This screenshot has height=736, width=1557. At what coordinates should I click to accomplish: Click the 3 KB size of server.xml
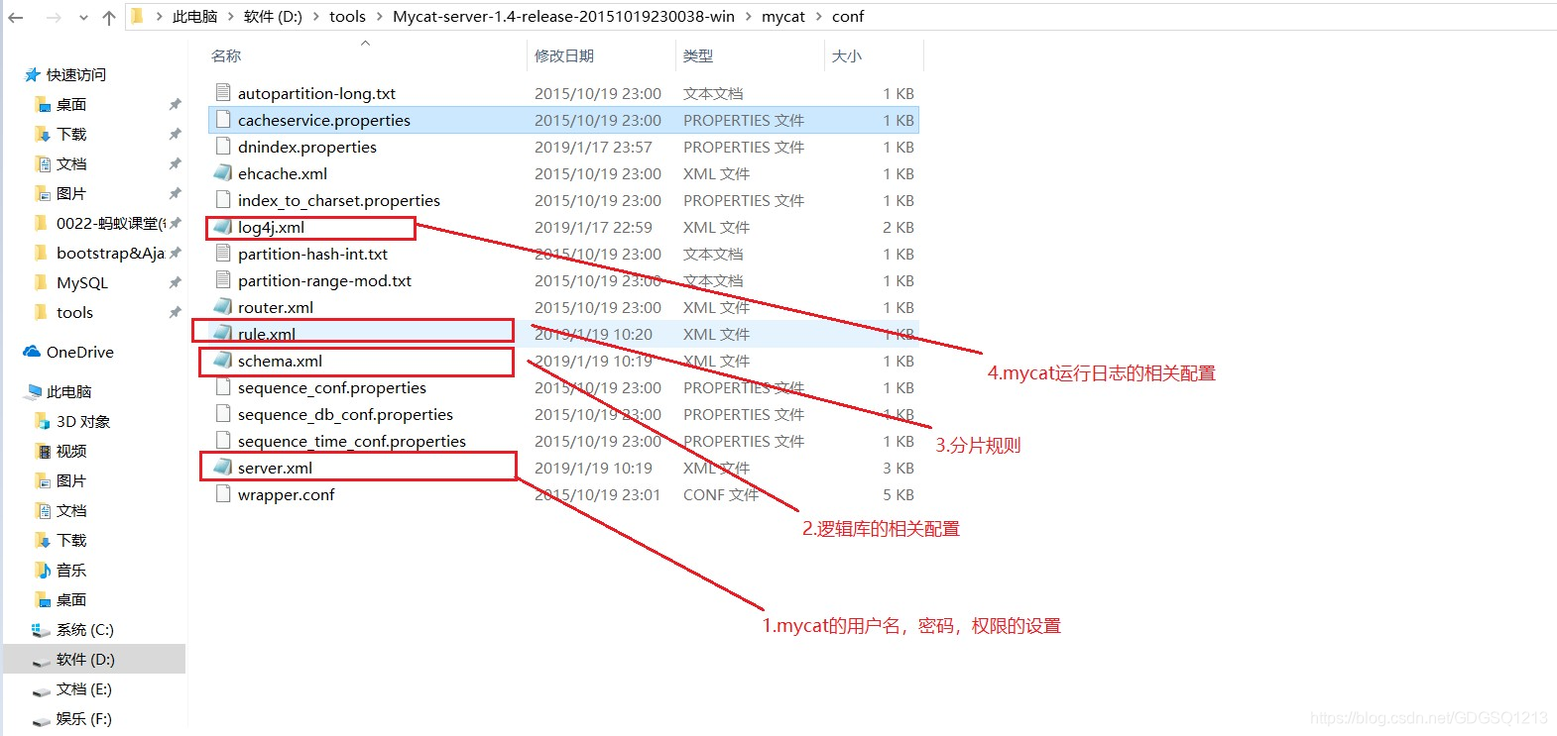point(898,468)
